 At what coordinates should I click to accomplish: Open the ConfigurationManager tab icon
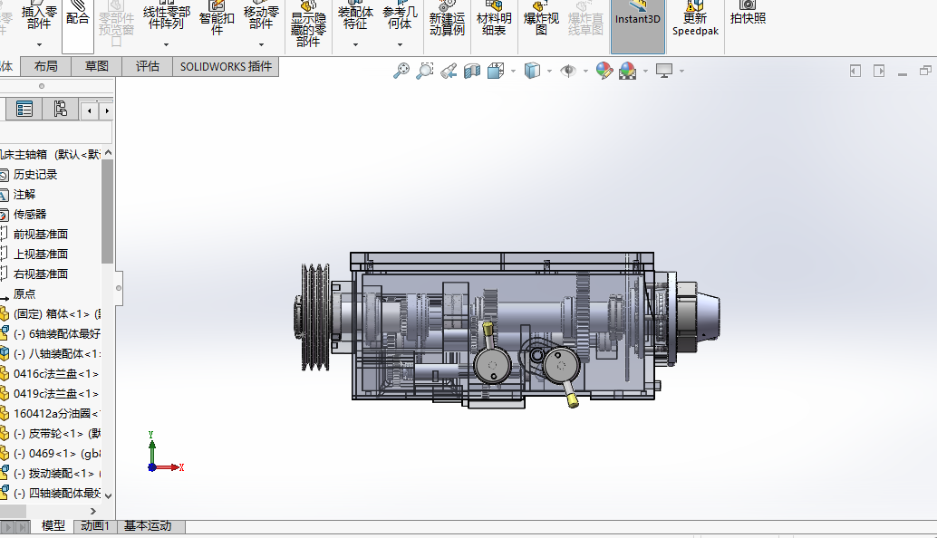[x=61, y=110]
